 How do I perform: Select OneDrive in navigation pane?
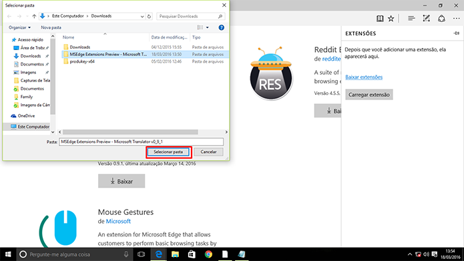tap(26, 115)
